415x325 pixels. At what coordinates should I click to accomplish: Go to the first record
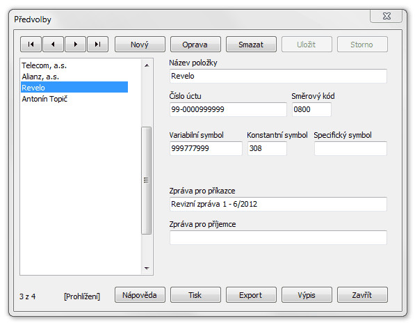tap(31, 45)
